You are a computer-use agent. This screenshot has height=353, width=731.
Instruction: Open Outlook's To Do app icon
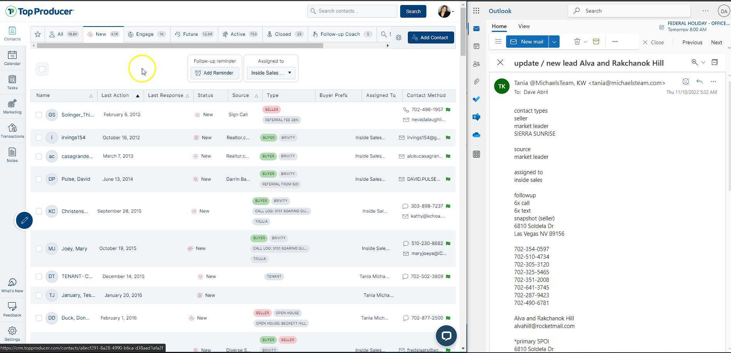(x=476, y=99)
